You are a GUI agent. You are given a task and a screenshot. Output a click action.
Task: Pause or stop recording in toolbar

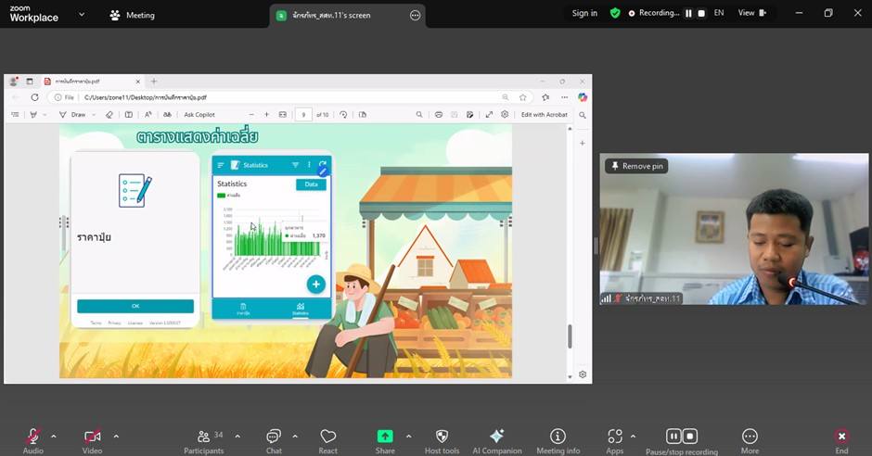[x=682, y=437]
